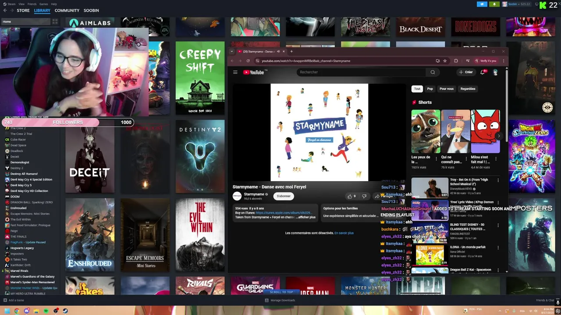The width and height of the screenshot is (561, 315).
Task: Click the YouTube page vertical scrollbar
Action: tap(507, 105)
